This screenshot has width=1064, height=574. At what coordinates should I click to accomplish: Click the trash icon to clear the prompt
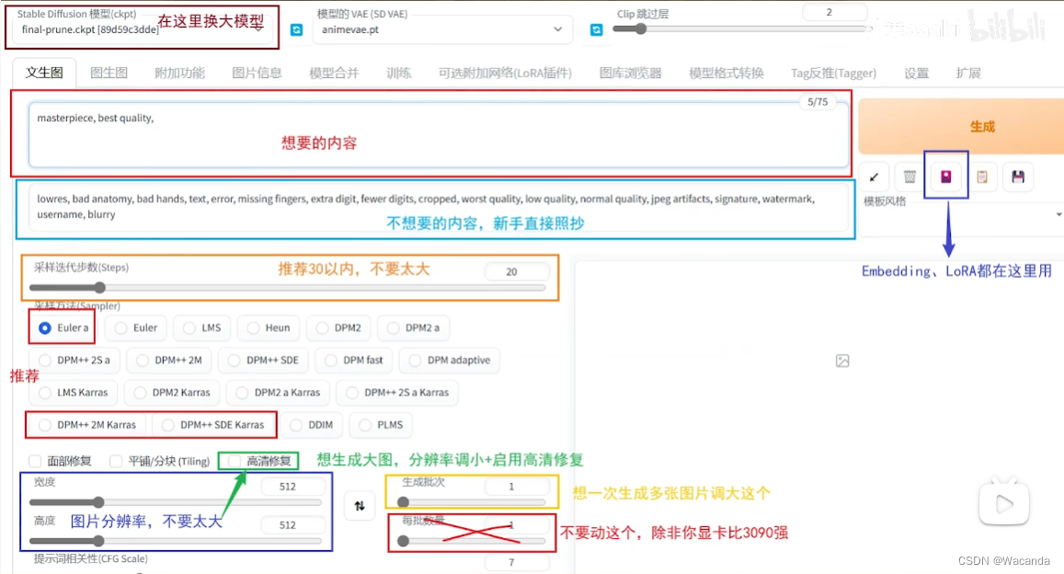pos(909,177)
